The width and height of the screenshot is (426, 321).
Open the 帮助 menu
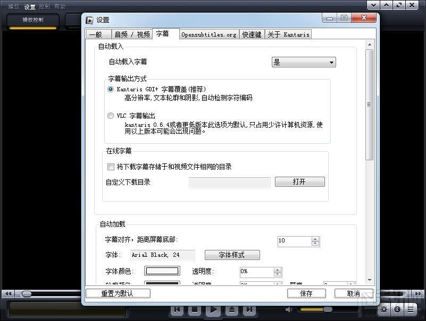tap(60, 6)
